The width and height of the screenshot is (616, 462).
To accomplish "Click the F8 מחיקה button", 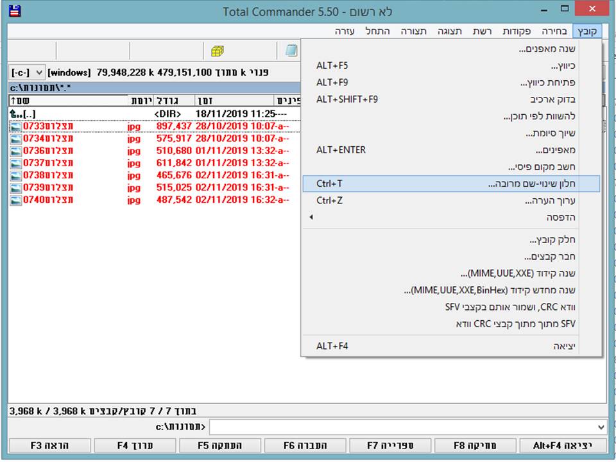I will coord(475,445).
